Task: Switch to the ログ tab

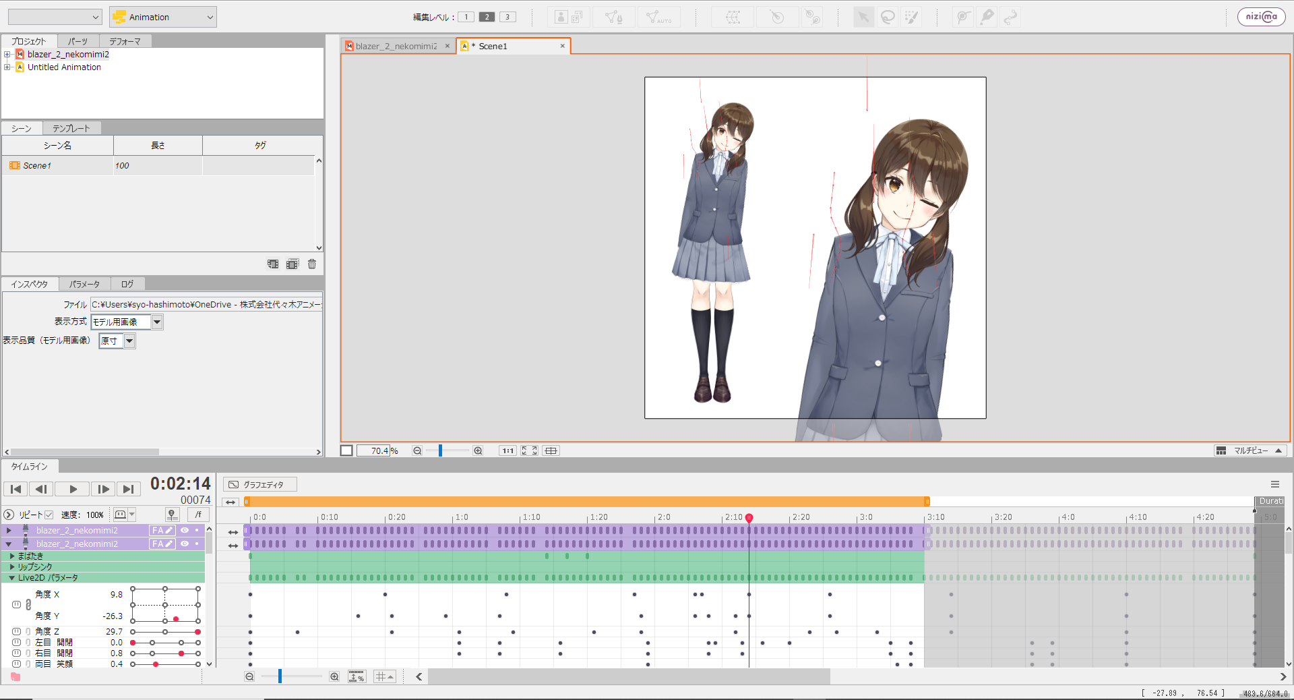Action: click(x=127, y=284)
